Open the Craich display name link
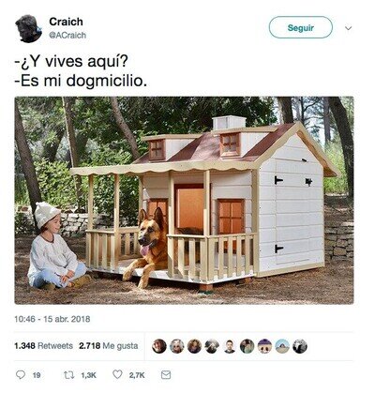The image size is (375, 393). 66,22
